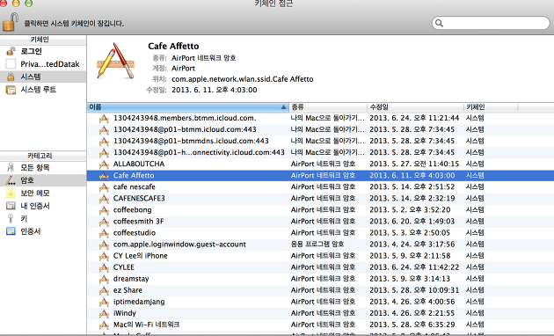Click the large Cafe Affetto password icon
Image resolution: width=554 pixels, height=336 pixels.
115,61
